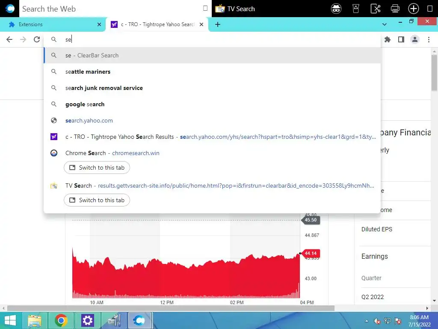This screenshot has width=438, height=329.
Task: Select 'google search' suggestion
Action: click(212, 104)
